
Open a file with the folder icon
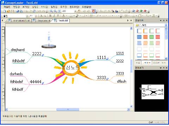click(8, 11)
